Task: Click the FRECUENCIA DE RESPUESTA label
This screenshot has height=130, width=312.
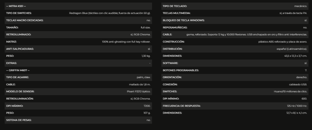Action: (182, 106)
